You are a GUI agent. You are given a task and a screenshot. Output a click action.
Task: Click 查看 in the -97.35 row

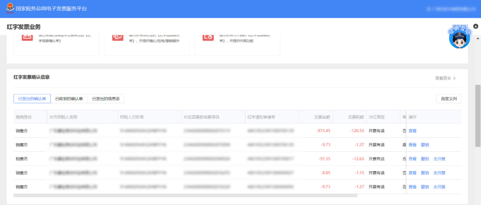click(412, 159)
